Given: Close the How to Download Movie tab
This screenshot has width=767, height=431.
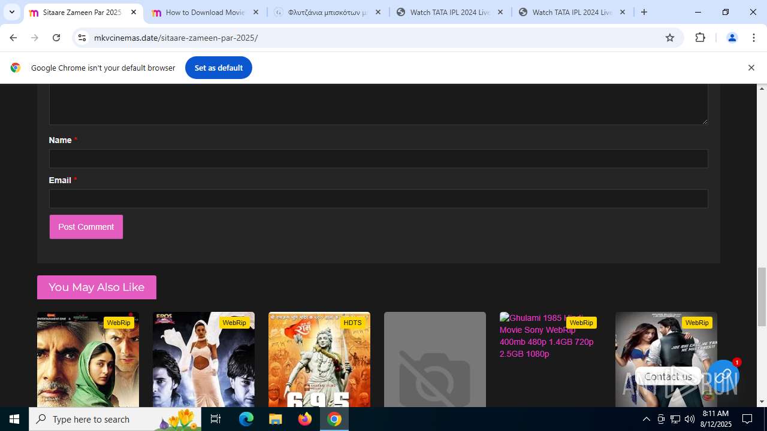Looking at the screenshot, I should [x=256, y=12].
